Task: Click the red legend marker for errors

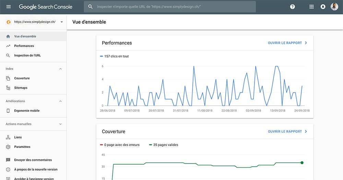Action: [101, 145]
